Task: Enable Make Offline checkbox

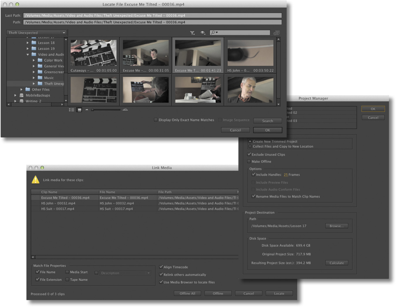Action: [249, 161]
